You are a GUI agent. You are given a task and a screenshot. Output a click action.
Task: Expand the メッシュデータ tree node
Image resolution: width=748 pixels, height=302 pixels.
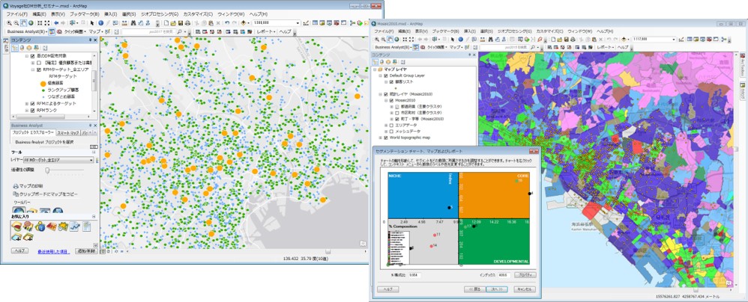pyautogui.click(x=386, y=132)
